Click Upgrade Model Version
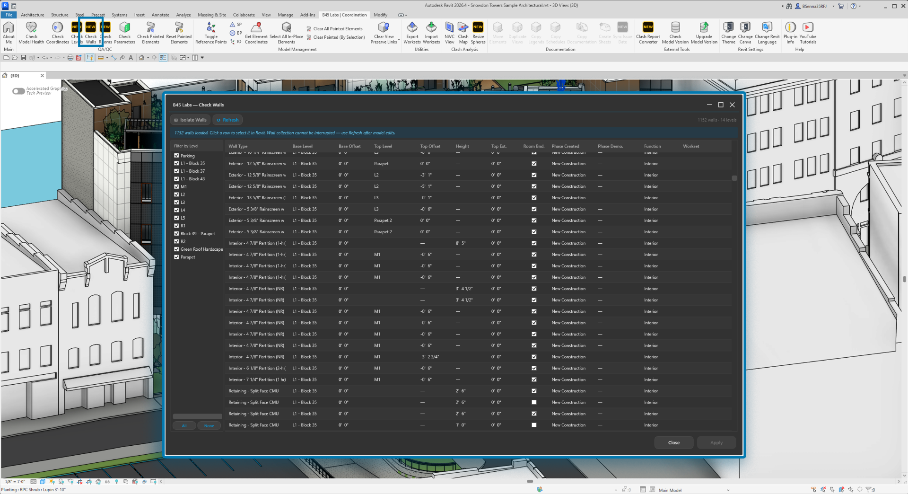 [x=704, y=33]
